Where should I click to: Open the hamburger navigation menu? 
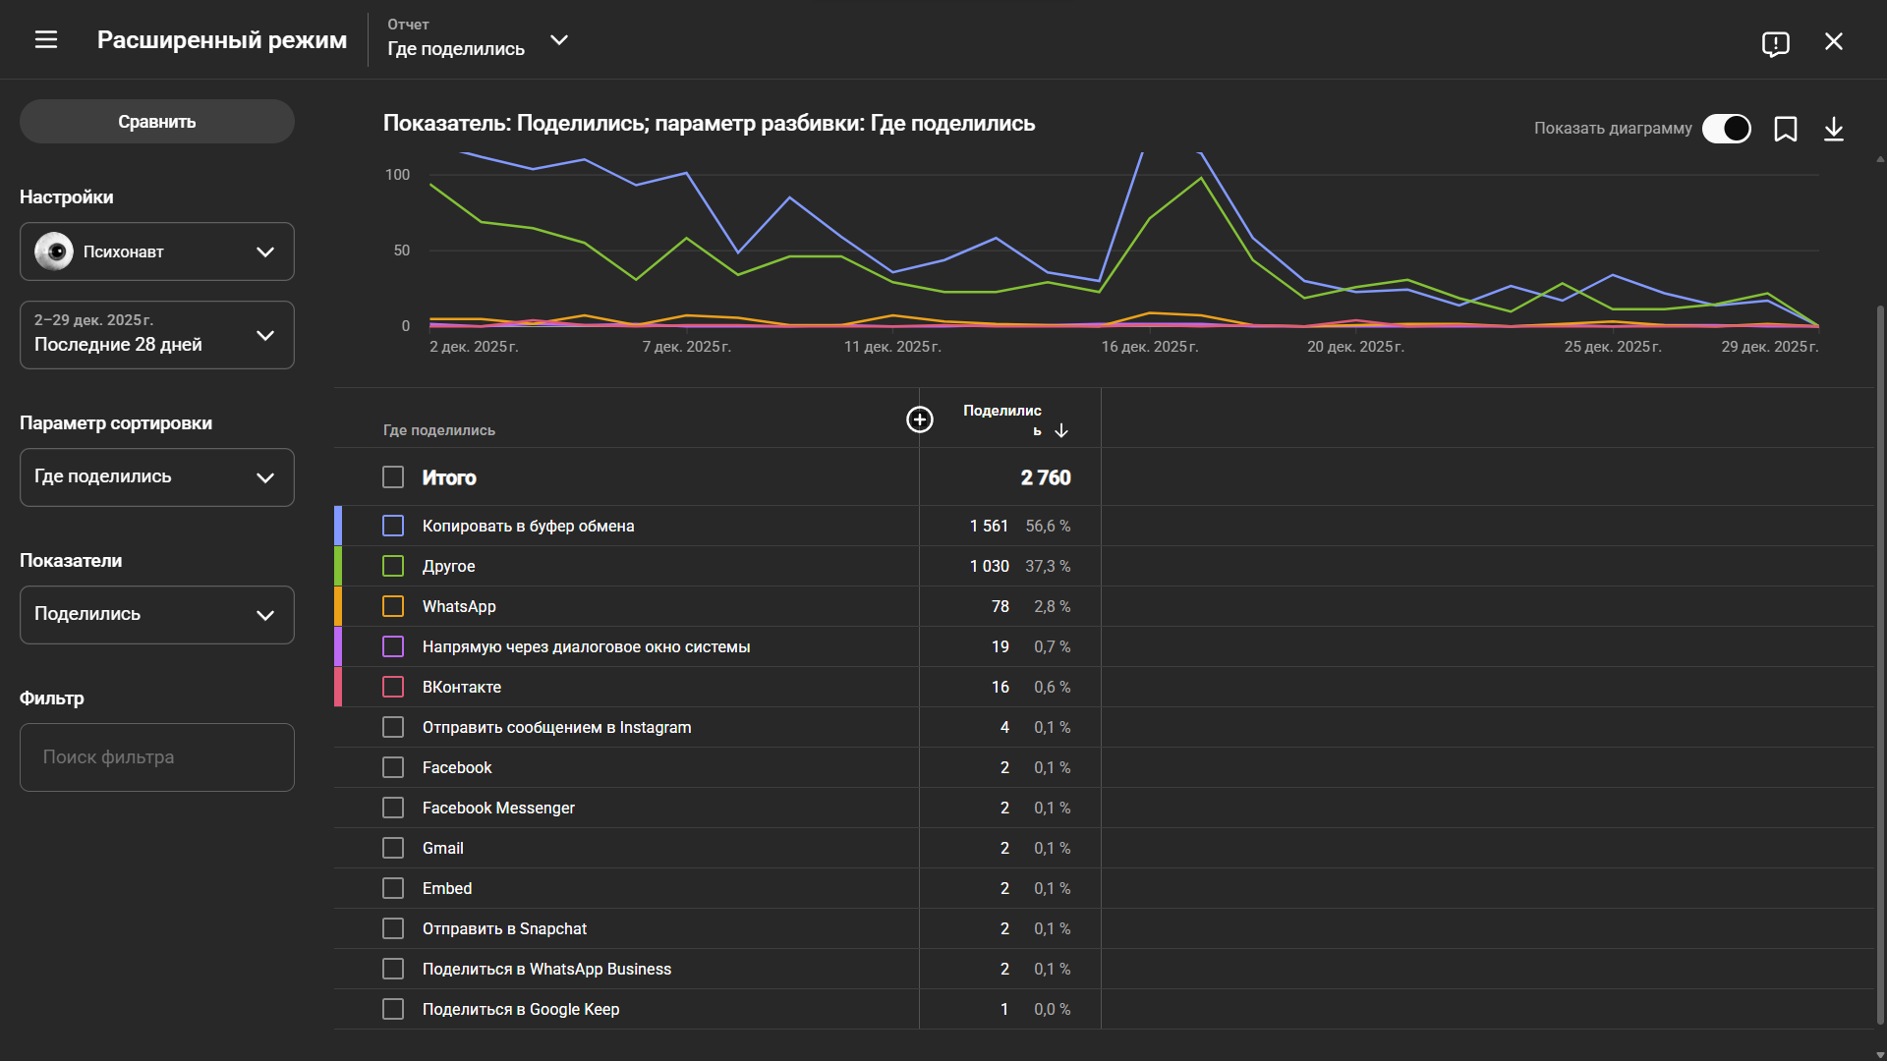click(46, 40)
